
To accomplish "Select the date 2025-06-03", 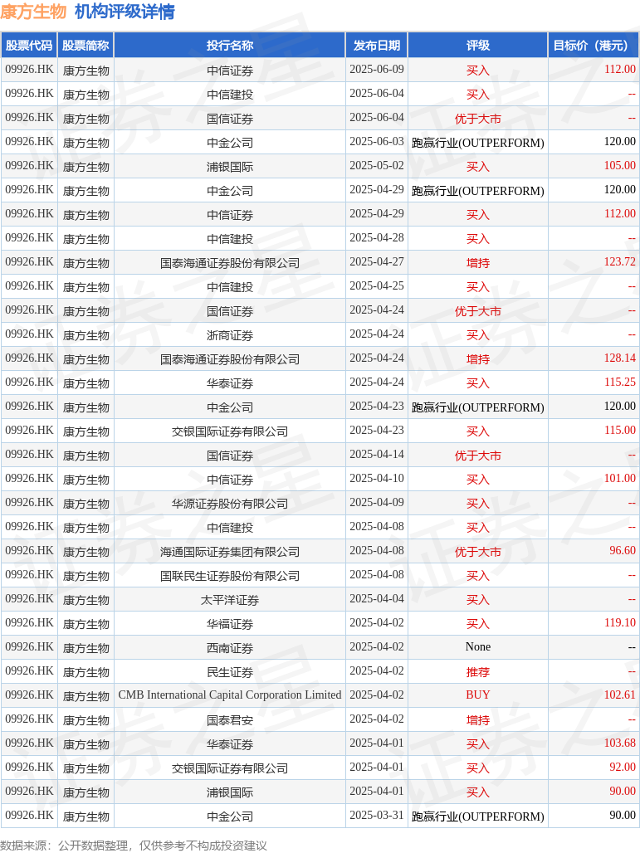I will [377, 142].
